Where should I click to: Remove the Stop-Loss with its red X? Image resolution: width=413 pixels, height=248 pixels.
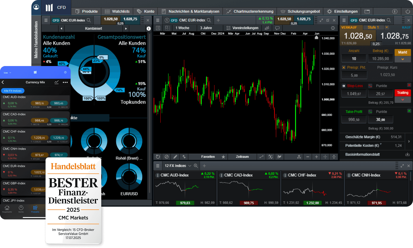point(409,85)
